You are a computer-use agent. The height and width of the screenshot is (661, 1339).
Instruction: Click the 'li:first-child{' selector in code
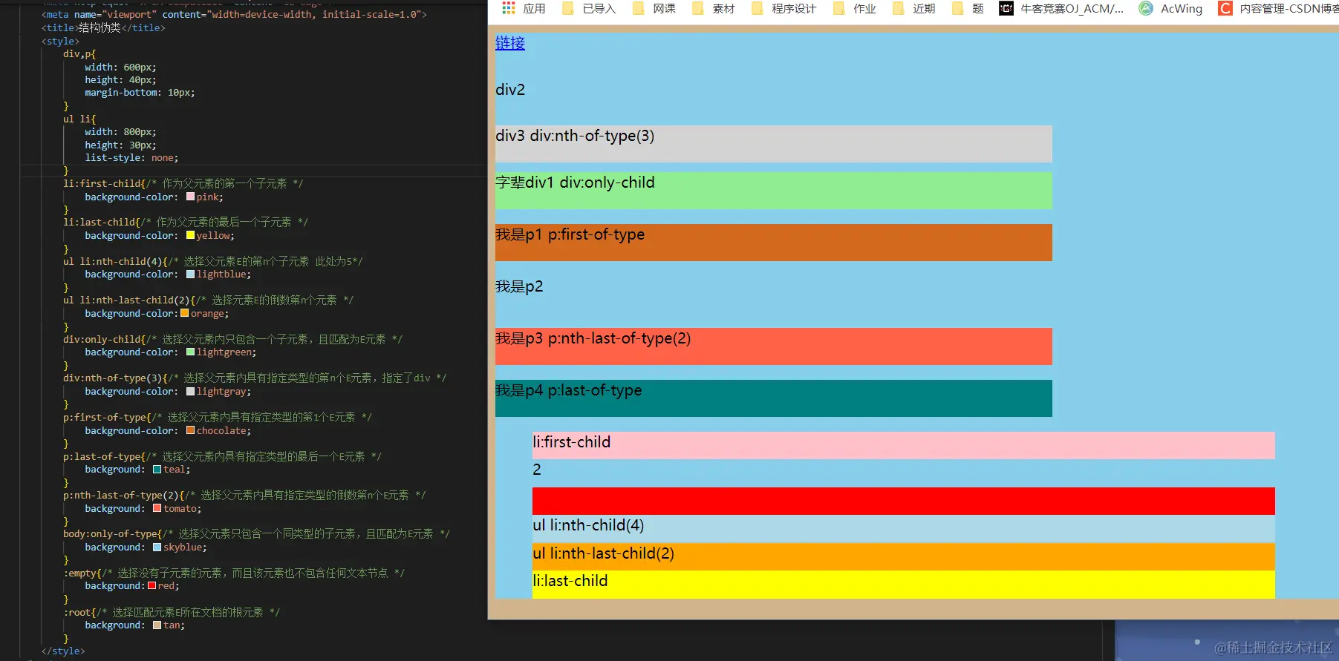[105, 183]
